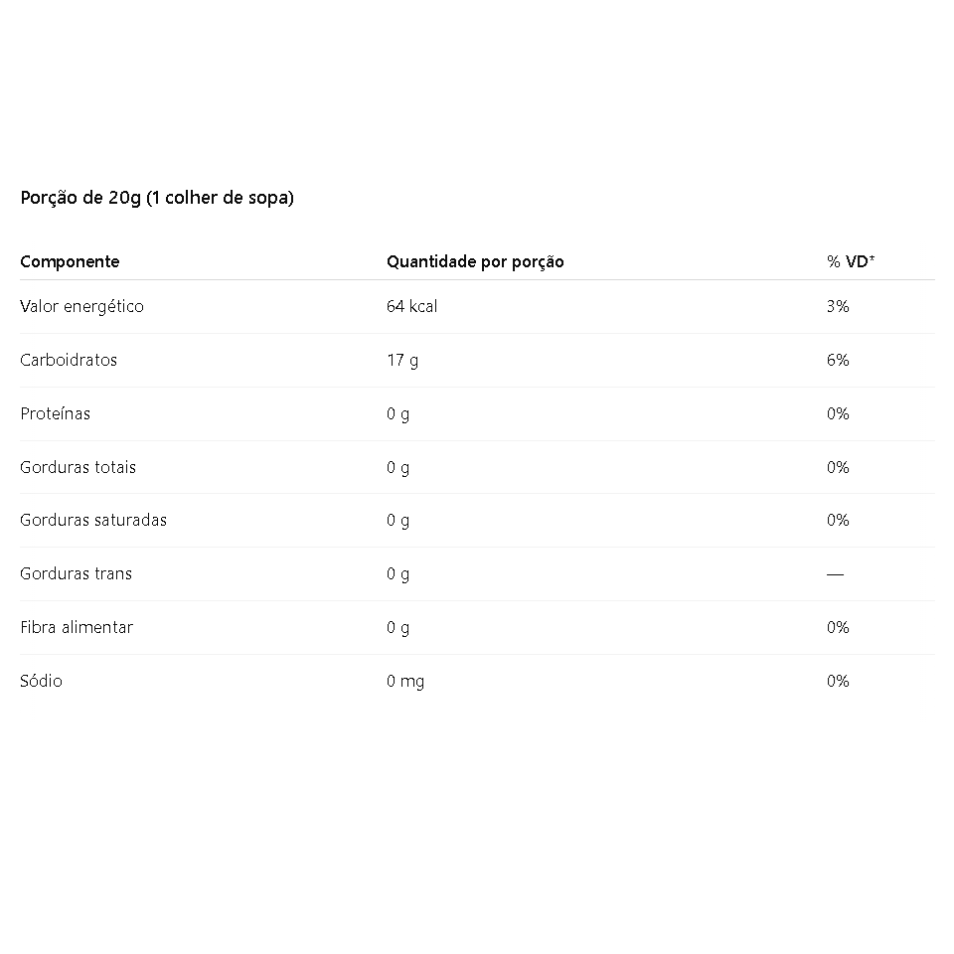The width and height of the screenshot is (954, 954).
Task: Click the 'Gorduras trans' row label
Action: [77, 573]
